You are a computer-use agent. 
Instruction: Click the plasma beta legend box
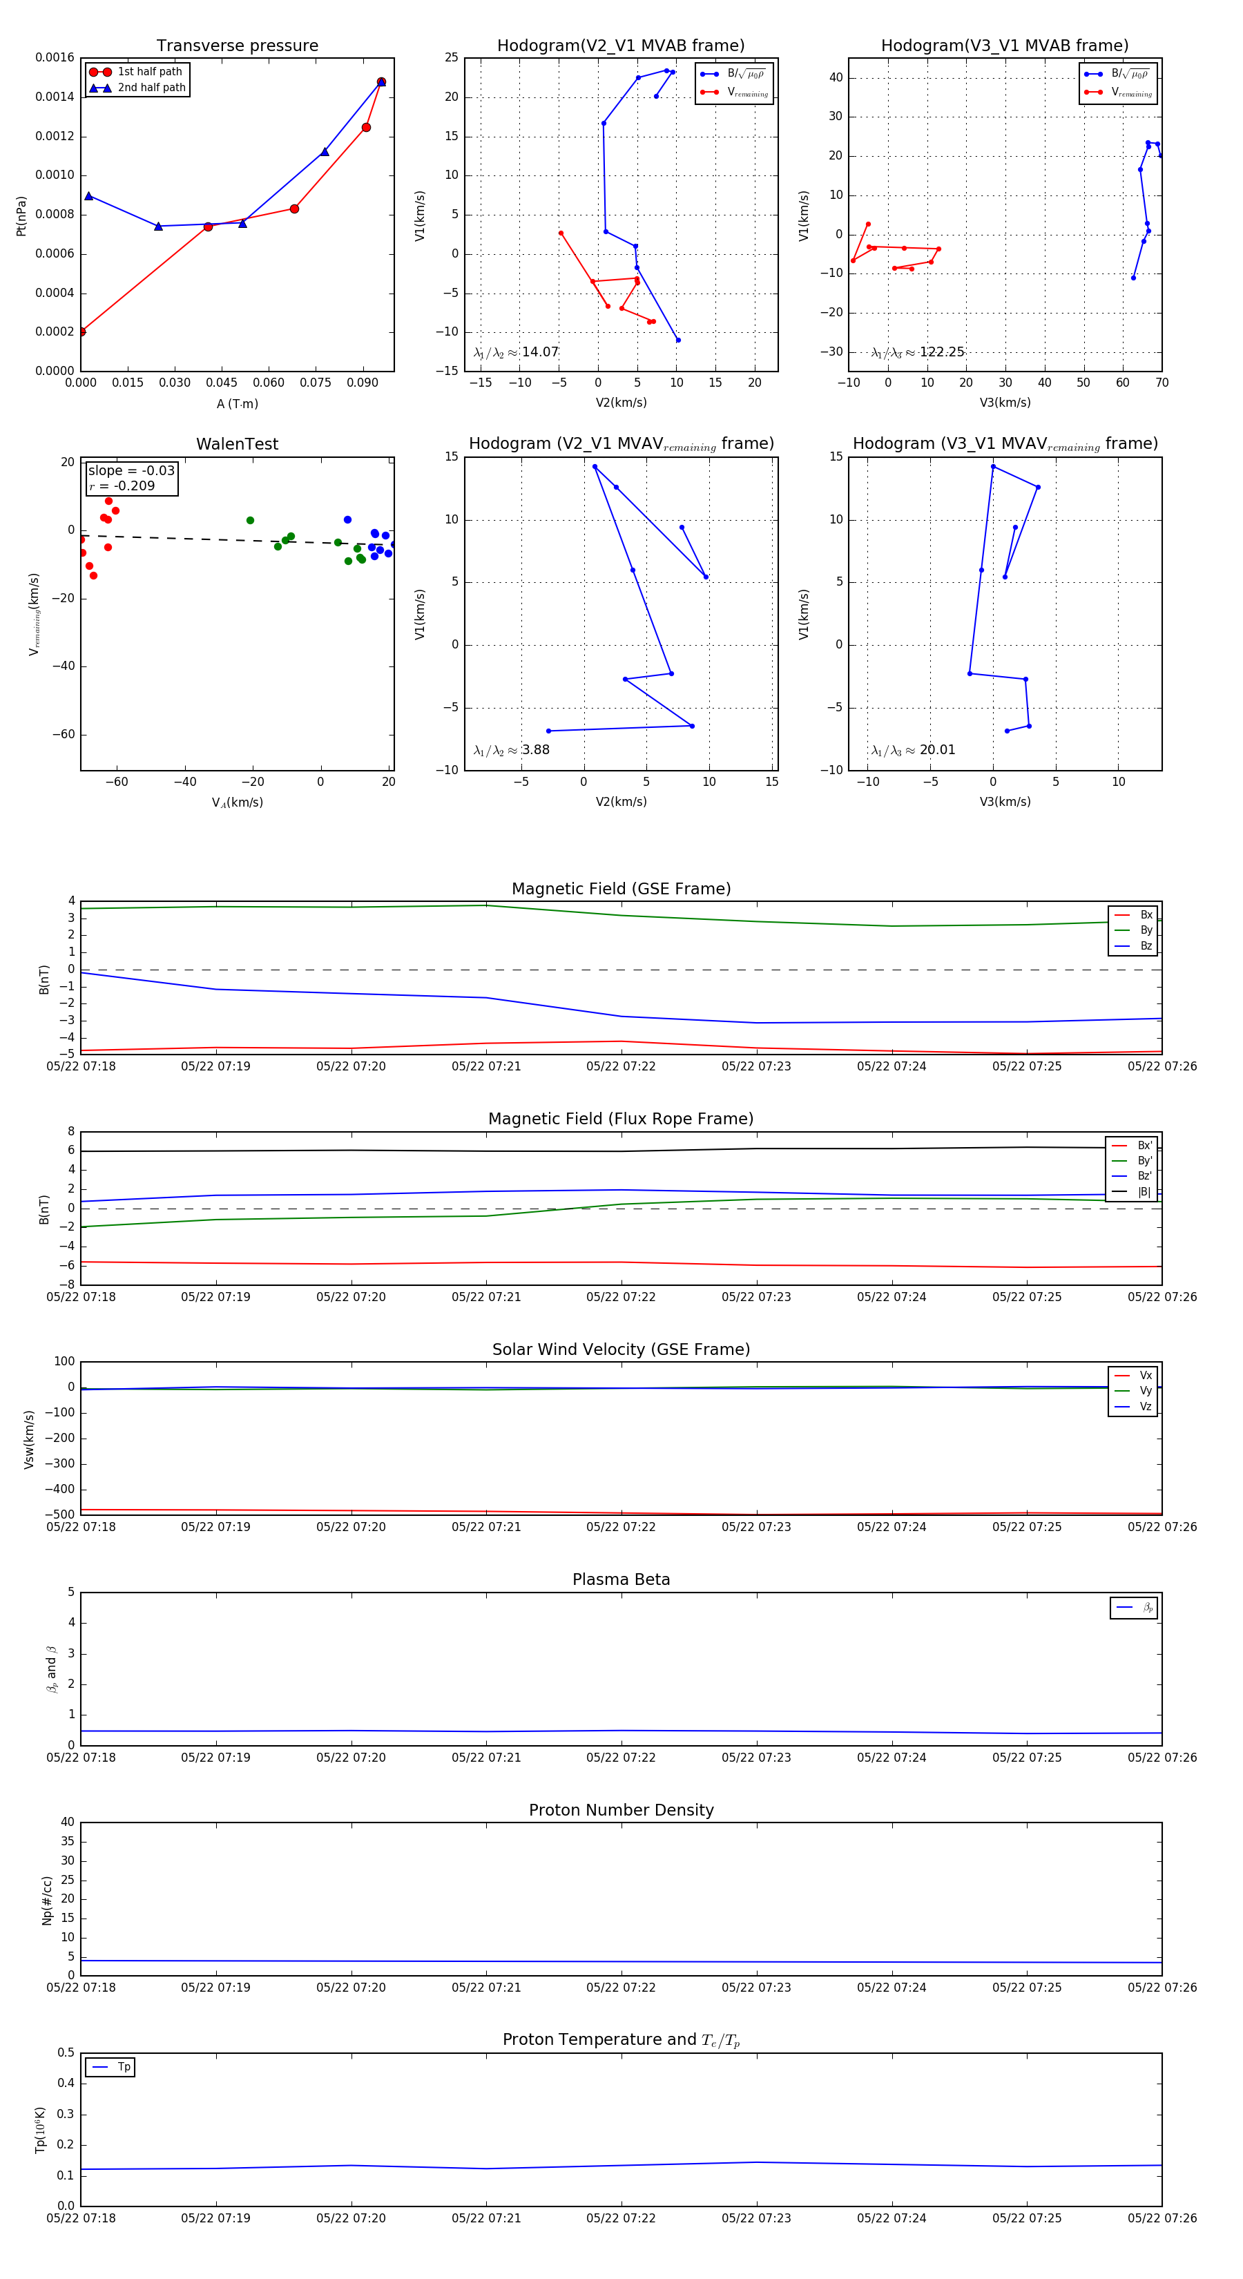pos(1133,1608)
